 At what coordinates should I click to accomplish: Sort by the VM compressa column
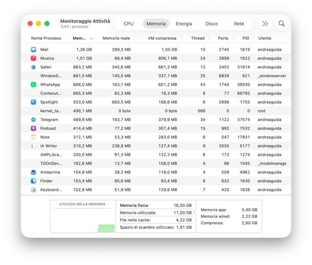pyautogui.click(x=162, y=38)
